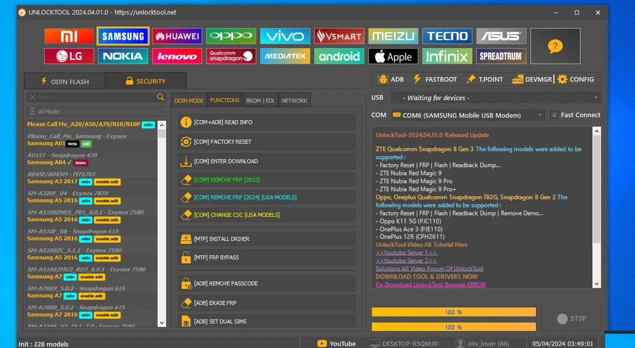Viewport: 635px width, 348px height.
Task: Open DEVMGR device manager
Action: coord(532,79)
